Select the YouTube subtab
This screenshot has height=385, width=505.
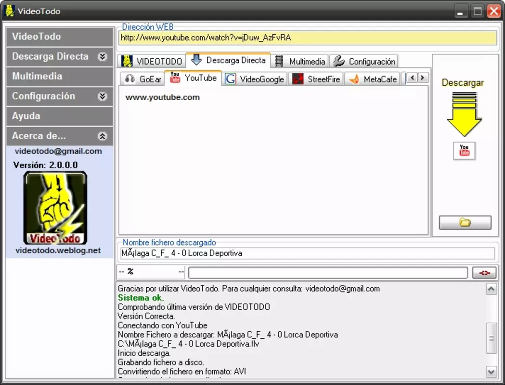193,78
